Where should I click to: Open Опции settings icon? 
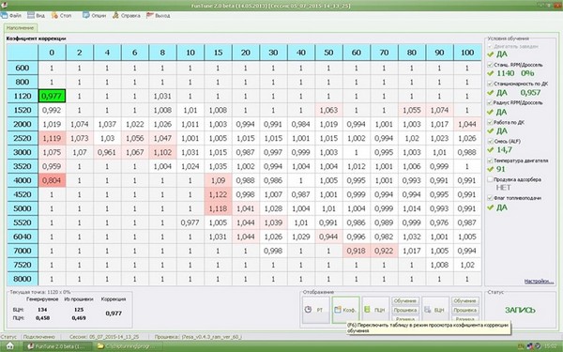[x=86, y=15]
